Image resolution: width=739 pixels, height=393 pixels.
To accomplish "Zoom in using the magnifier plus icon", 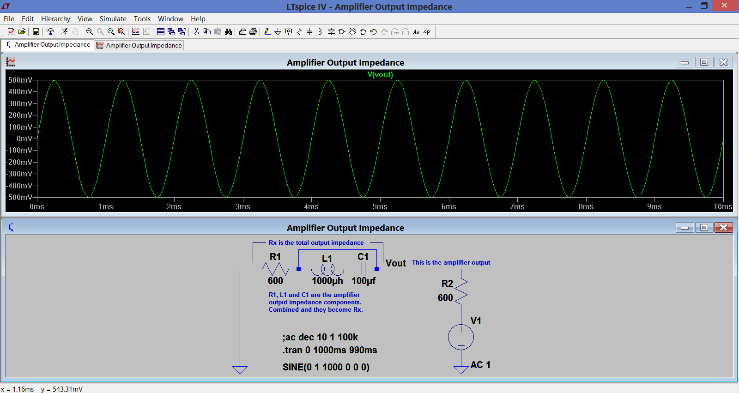I will pos(90,32).
